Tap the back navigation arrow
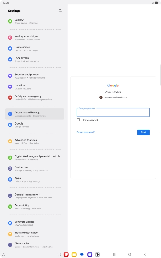 pos(145,254)
